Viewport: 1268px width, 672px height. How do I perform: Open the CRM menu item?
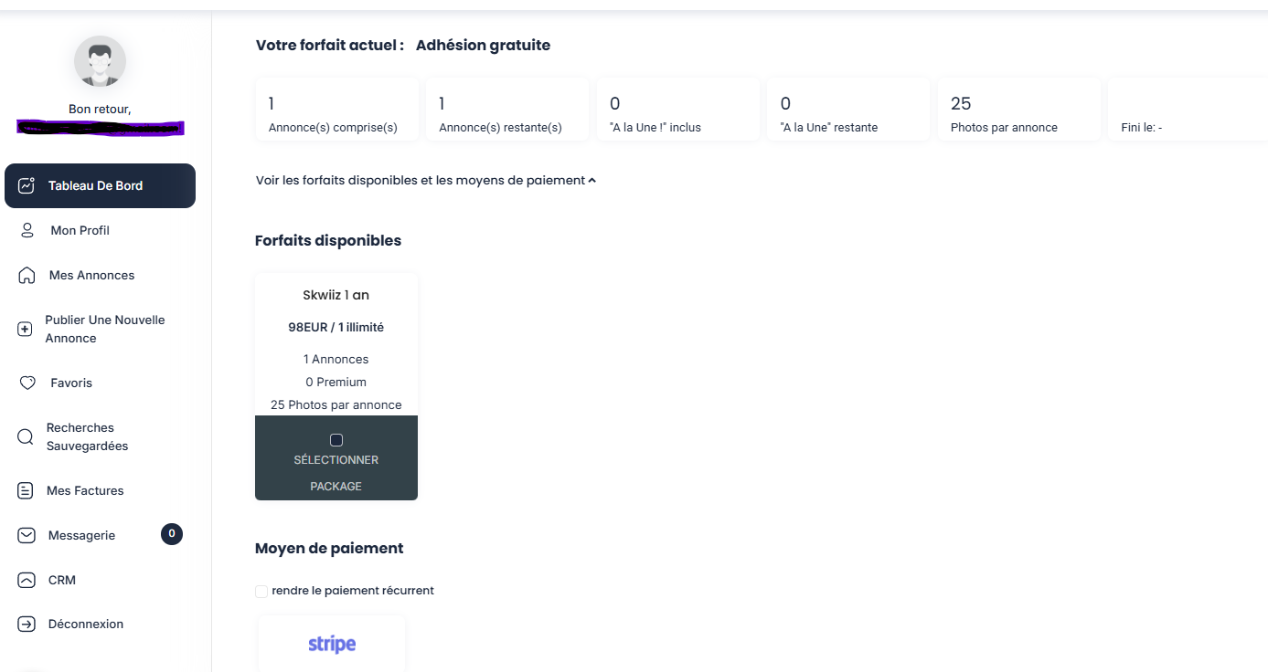pyautogui.click(x=62, y=580)
